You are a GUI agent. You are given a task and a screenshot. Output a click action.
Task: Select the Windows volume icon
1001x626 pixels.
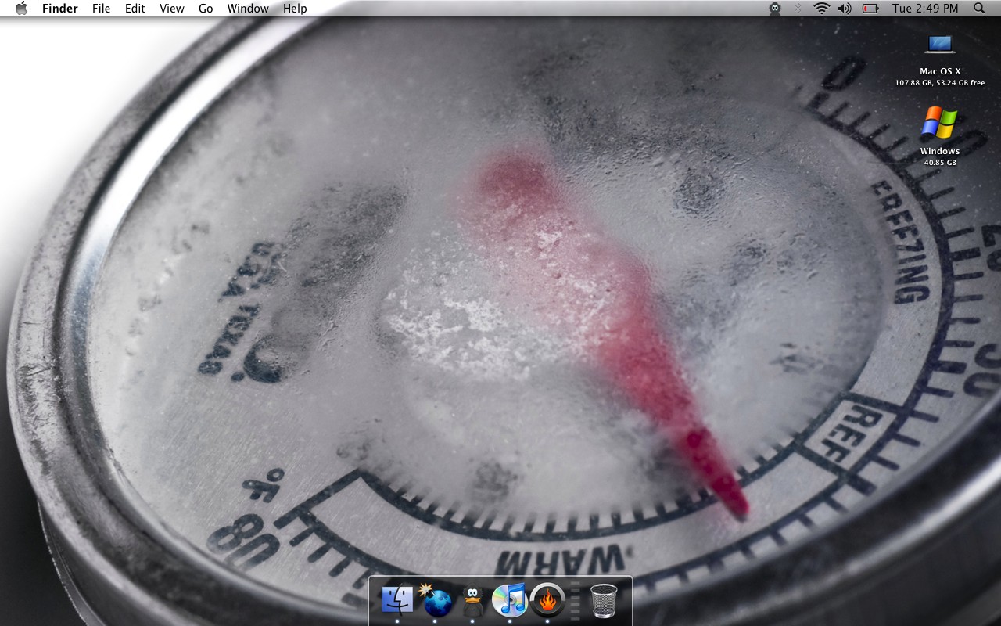click(x=939, y=124)
